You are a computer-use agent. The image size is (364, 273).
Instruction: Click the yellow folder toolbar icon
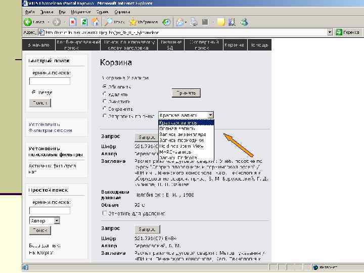point(221,22)
